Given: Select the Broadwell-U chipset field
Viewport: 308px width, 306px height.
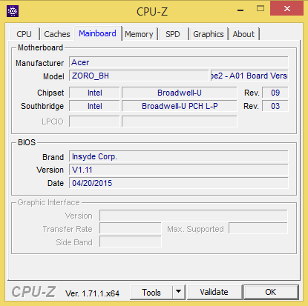Looking at the screenshot, I should coord(180,93).
